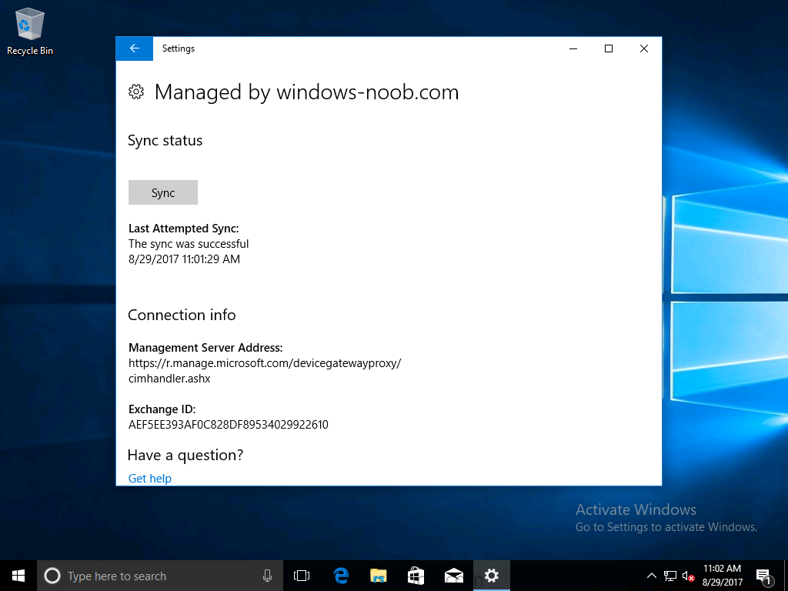788x591 pixels.
Task: Maximize the Settings window
Action: (x=609, y=48)
